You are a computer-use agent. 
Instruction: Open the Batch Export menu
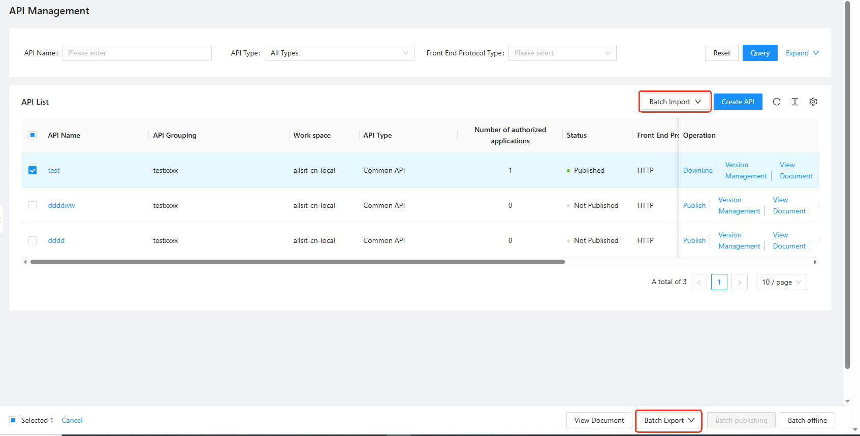[x=669, y=420]
